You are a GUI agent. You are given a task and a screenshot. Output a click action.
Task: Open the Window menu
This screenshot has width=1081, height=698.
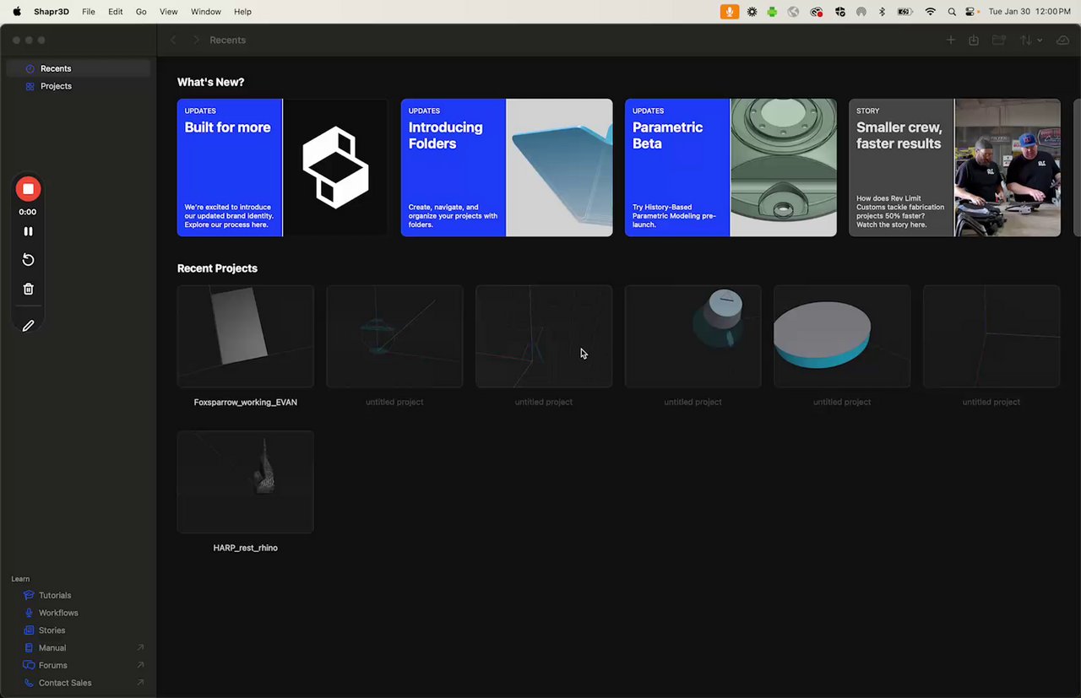(206, 12)
